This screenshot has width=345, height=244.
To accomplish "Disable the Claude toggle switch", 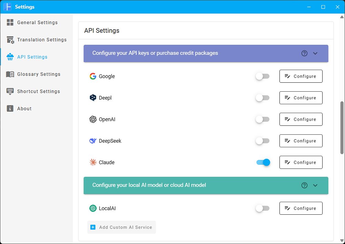I will point(263,162).
